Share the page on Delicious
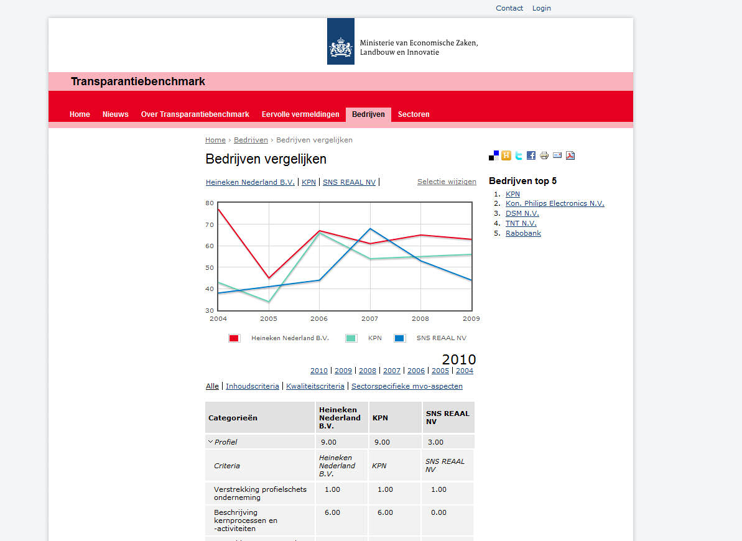The image size is (742, 541). [494, 155]
